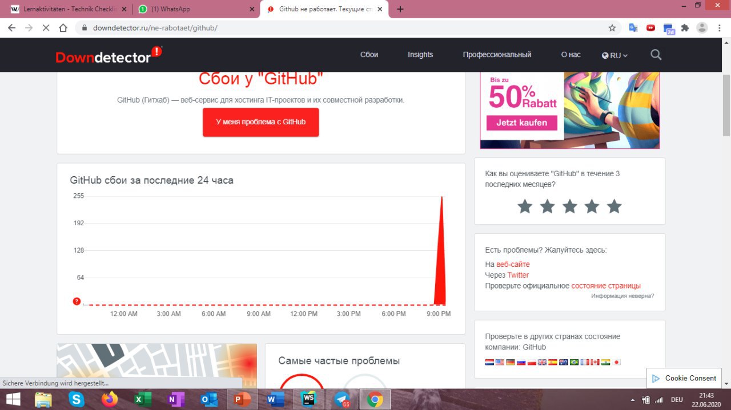731x410 pixels.
Task: Open the outage heat map thumbnail
Action: pyautogui.click(x=156, y=366)
